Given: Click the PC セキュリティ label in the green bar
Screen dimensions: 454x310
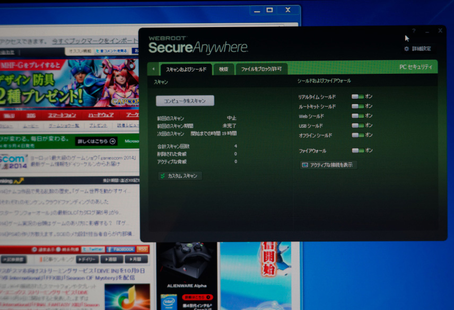Looking at the screenshot, I should 415,67.
